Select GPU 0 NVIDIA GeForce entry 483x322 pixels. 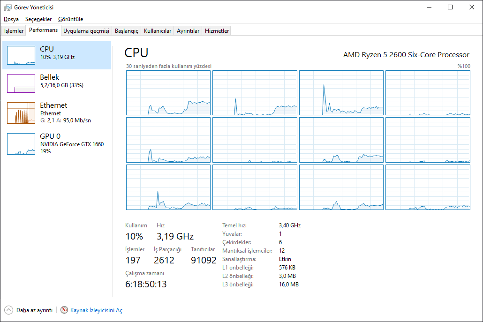pos(57,143)
